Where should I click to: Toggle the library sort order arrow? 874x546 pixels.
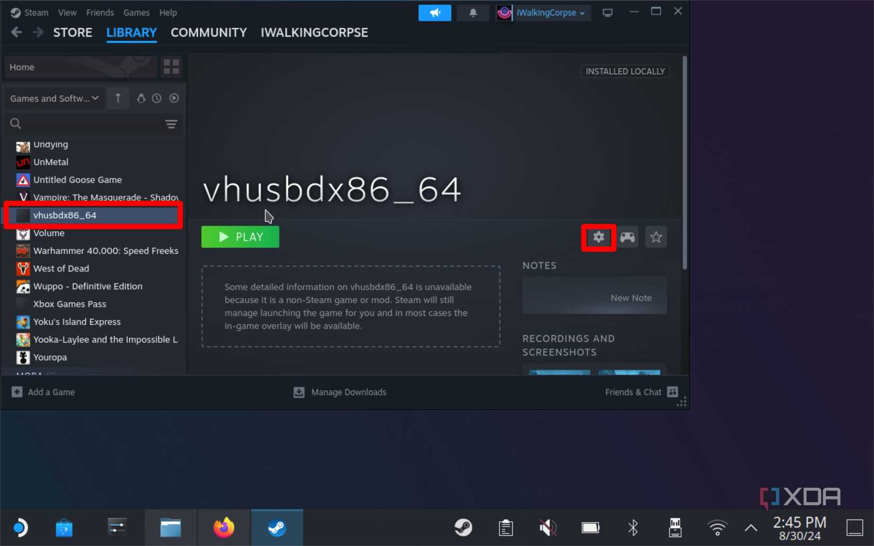[x=118, y=98]
